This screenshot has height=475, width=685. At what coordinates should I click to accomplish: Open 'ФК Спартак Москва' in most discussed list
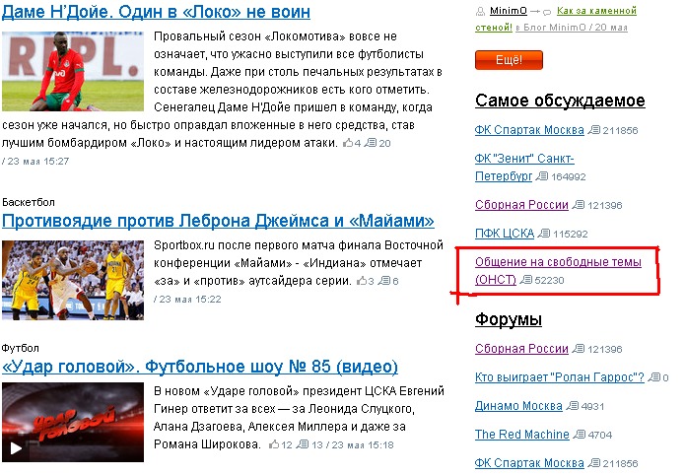point(529,130)
